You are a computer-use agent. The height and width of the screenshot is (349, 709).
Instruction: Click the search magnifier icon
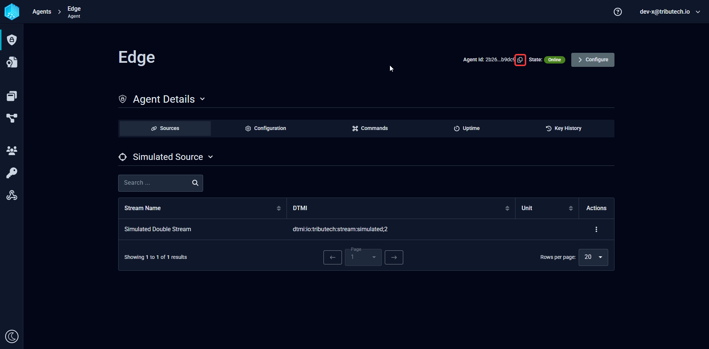(195, 183)
